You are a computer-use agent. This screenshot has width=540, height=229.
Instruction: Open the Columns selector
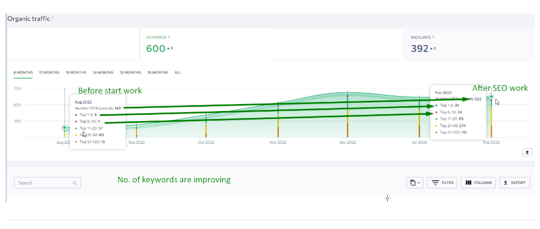[x=478, y=183]
